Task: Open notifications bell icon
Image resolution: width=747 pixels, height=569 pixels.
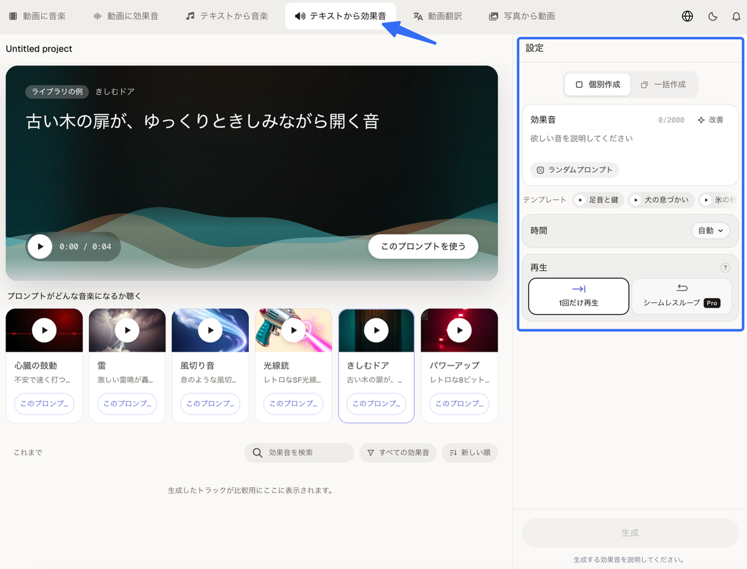Action: pyautogui.click(x=736, y=16)
